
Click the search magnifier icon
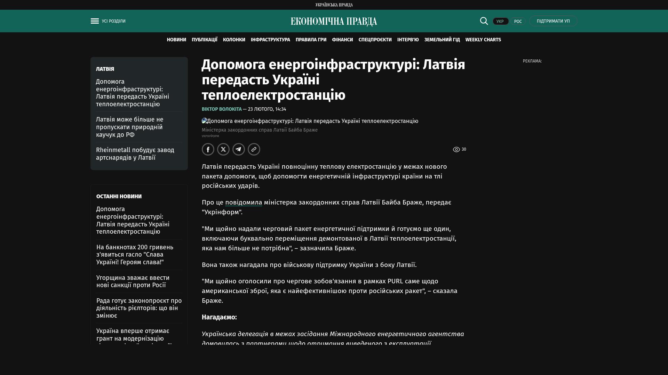point(484,21)
